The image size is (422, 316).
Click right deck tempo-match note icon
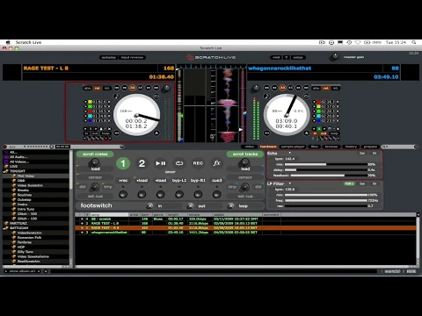pos(266,96)
